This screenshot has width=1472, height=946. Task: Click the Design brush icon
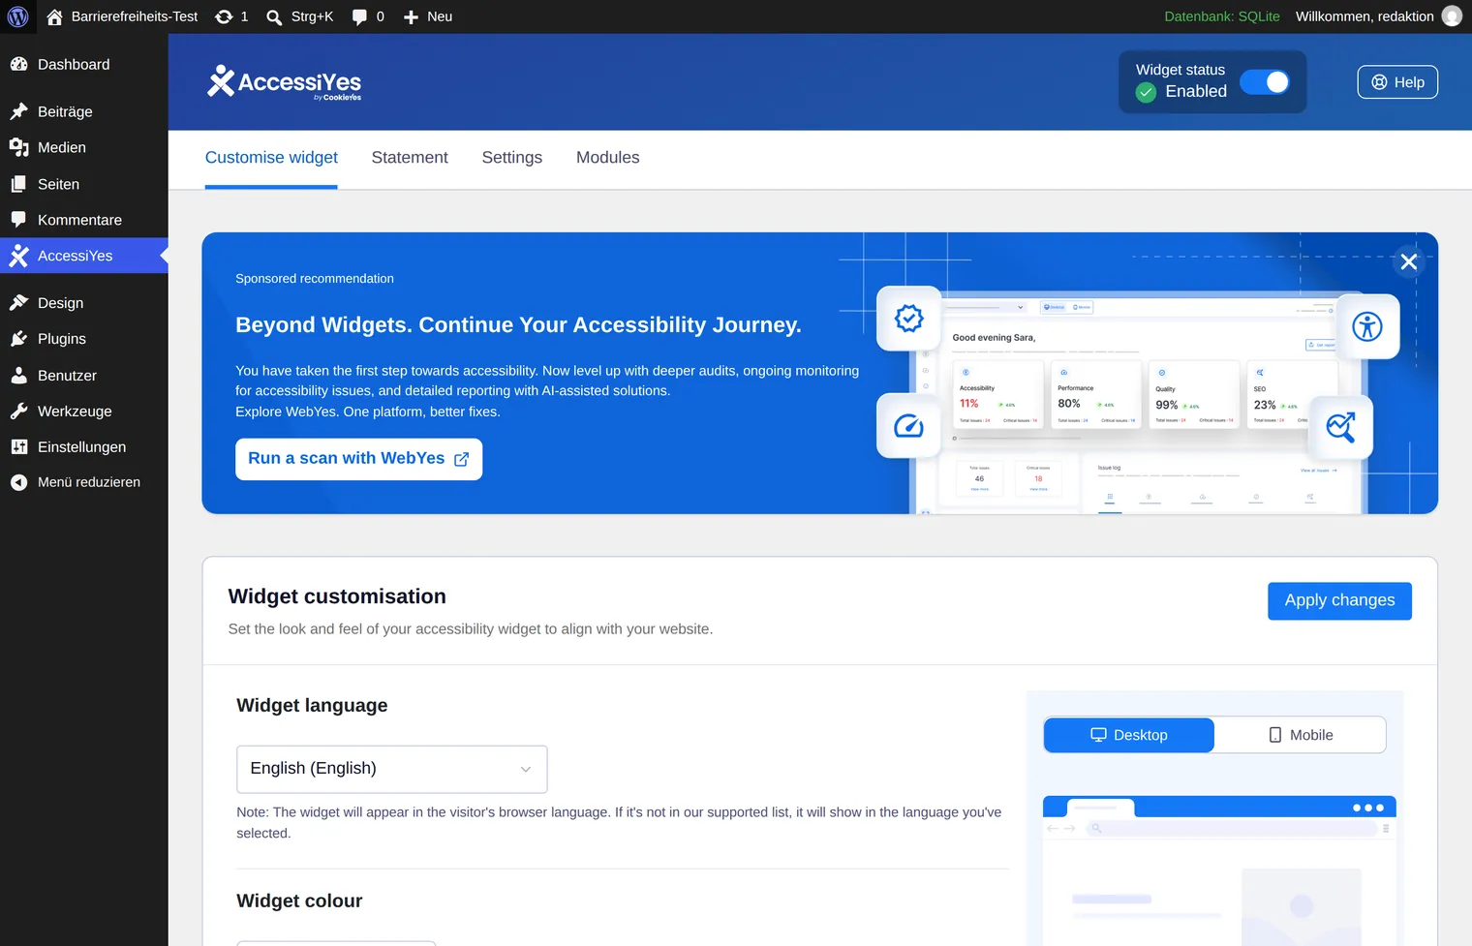point(18,303)
